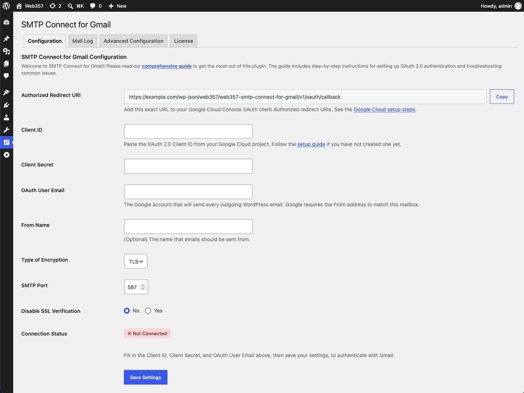
Task: Focus the Client ID input field
Action: (x=188, y=131)
